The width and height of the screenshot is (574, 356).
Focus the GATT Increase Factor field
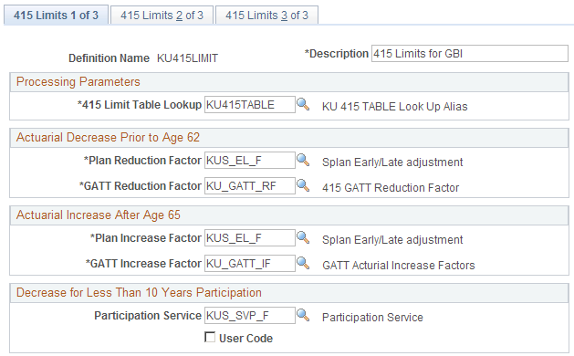click(x=250, y=264)
